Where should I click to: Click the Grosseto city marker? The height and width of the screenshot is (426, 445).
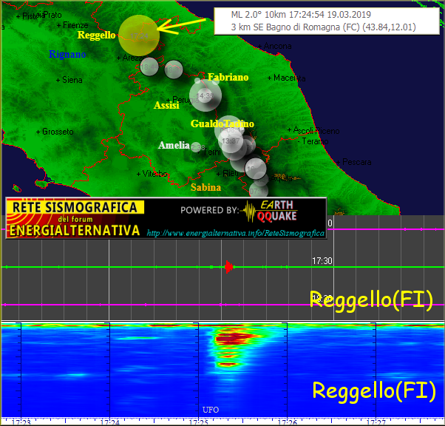point(55,132)
